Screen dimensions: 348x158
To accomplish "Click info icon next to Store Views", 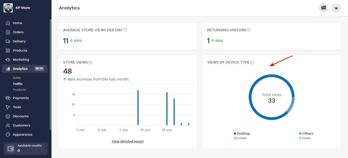I will pos(91,62).
